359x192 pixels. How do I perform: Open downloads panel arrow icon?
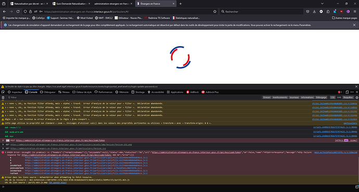coord(314,11)
